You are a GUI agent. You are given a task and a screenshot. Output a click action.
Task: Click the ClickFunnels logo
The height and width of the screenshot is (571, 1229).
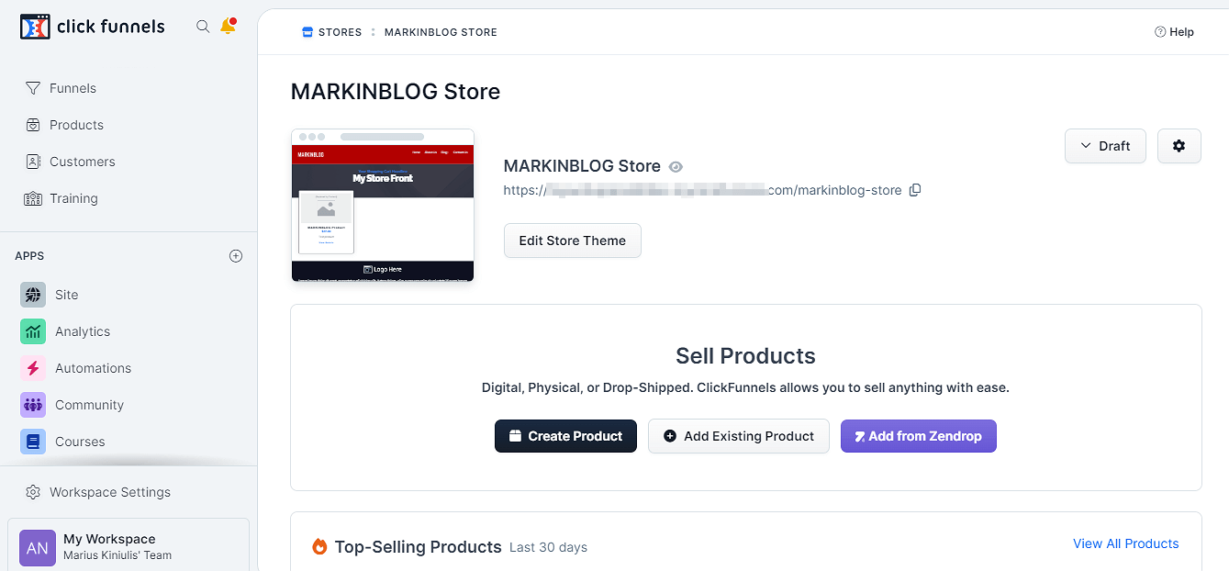pyautogui.click(x=93, y=27)
